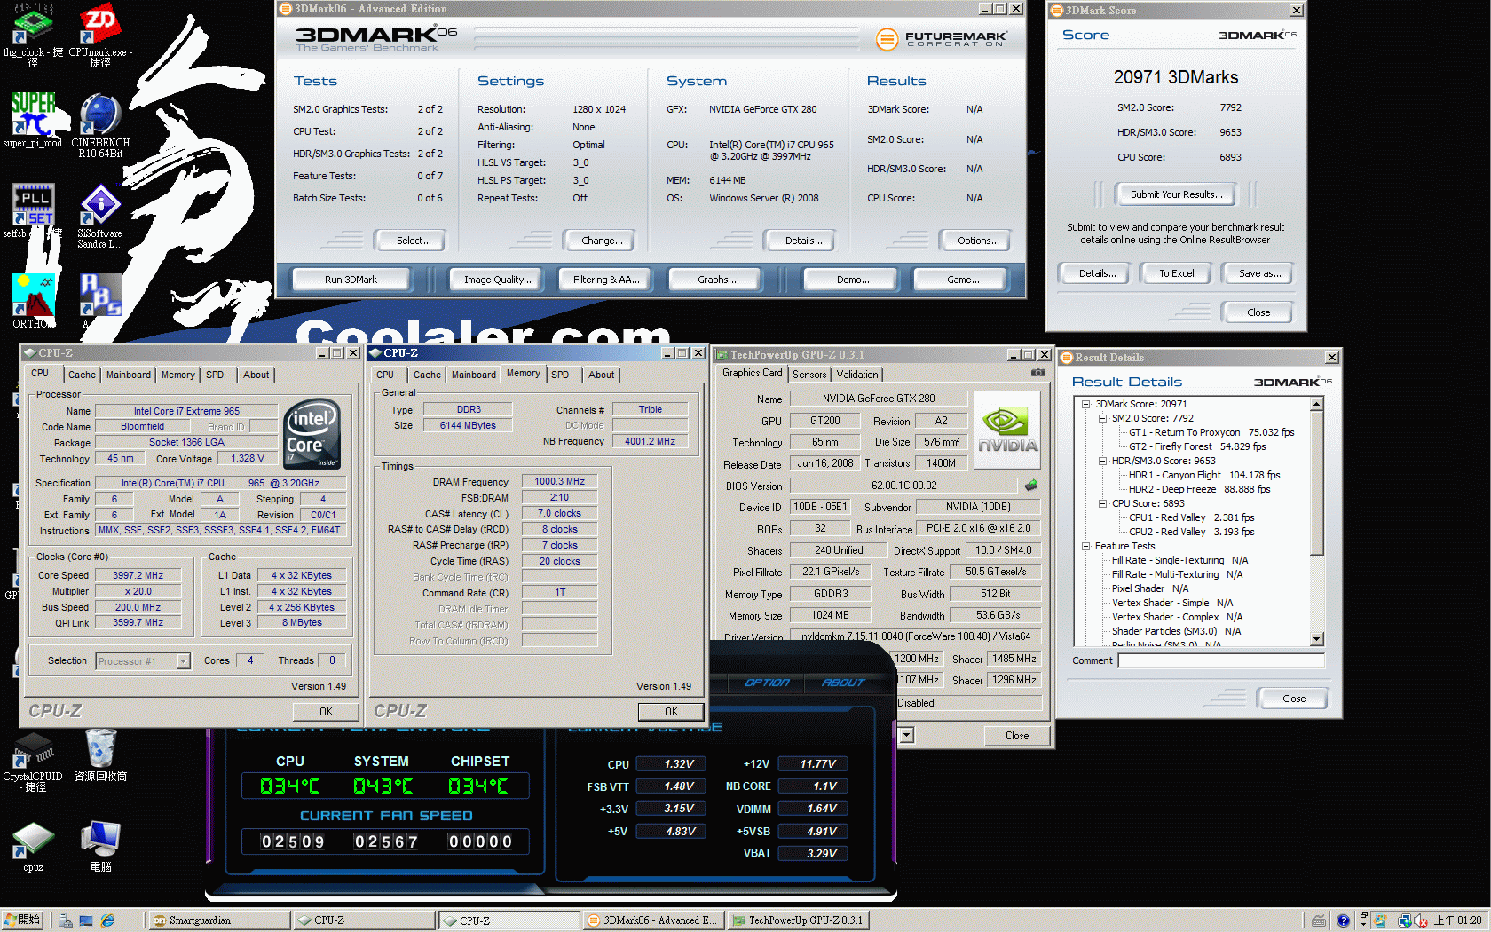Click OPTION in Smartguardian window
The image size is (1491, 932).
click(x=767, y=683)
